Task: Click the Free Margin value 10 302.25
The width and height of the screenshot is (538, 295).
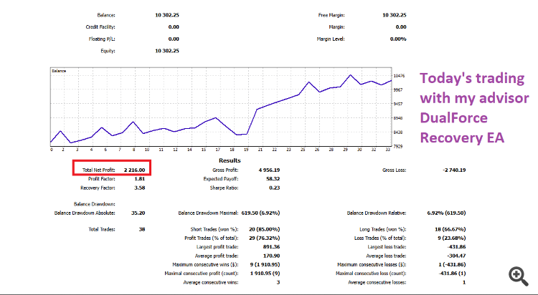Action: click(x=395, y=15)
